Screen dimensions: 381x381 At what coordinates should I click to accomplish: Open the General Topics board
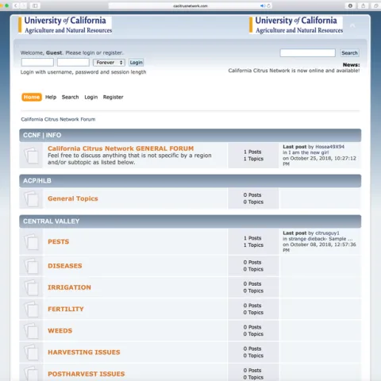click(73, 198)
